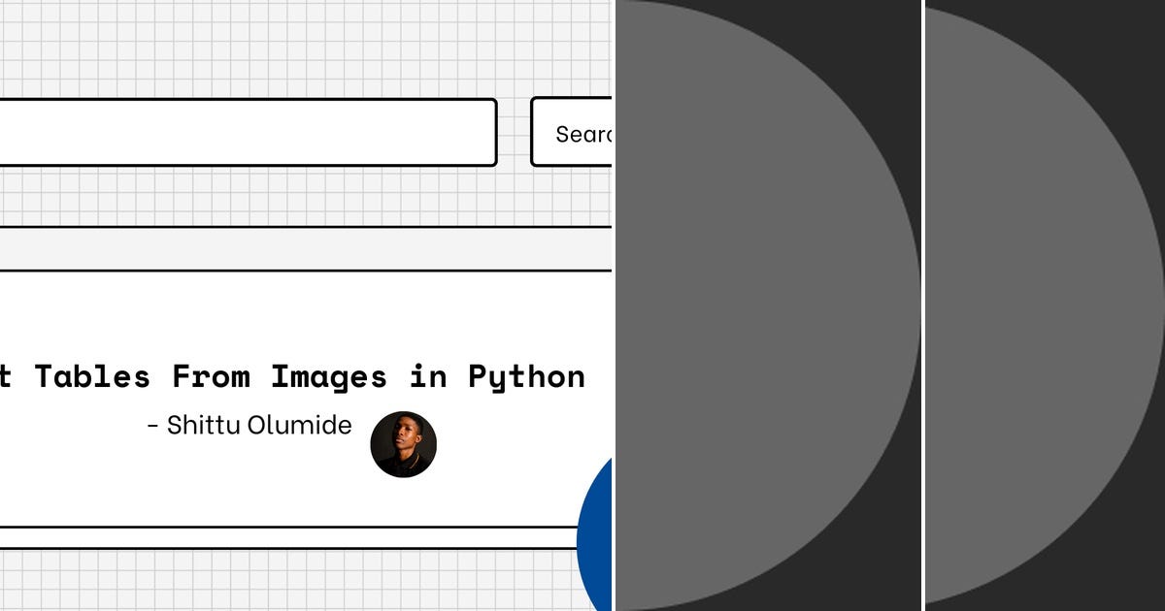Click the search input field
Image resolution: width=1165 pixels, height=611 pixels.
pos(248,132)
